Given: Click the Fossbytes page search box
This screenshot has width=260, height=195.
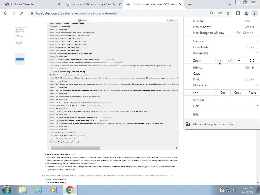Looking at the screenshot, I should coord(172,20).
